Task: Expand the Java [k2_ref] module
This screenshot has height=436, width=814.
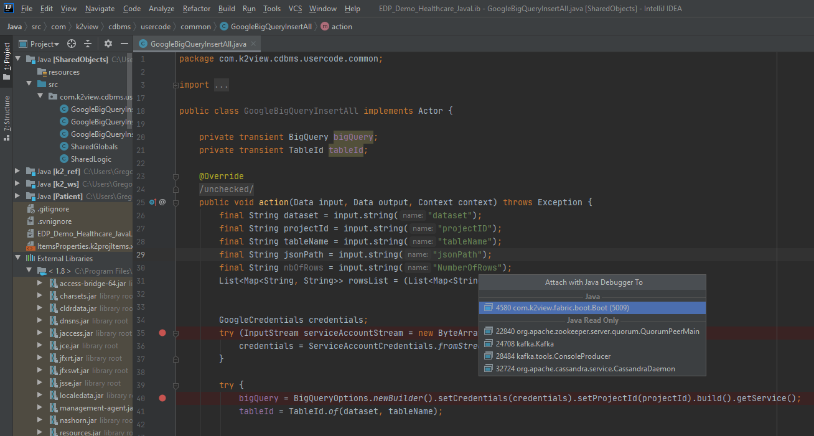Action: [18, 172]
